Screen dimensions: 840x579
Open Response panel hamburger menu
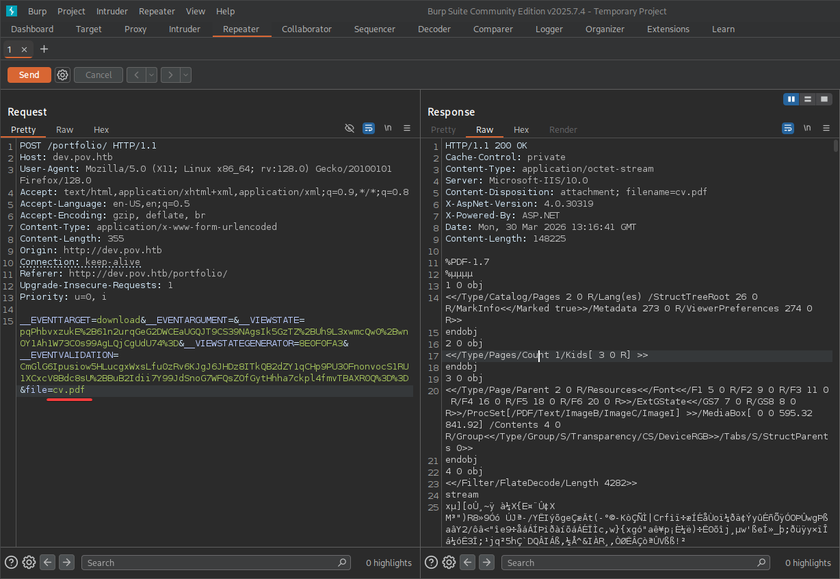(826, 129)
